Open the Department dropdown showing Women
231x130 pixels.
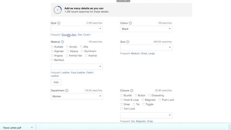click(x=77, y=96)
